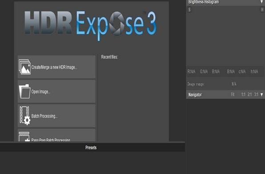265x174 pixels.
Task: Click the R:N/A readout
Action: (x=191, y=72)
